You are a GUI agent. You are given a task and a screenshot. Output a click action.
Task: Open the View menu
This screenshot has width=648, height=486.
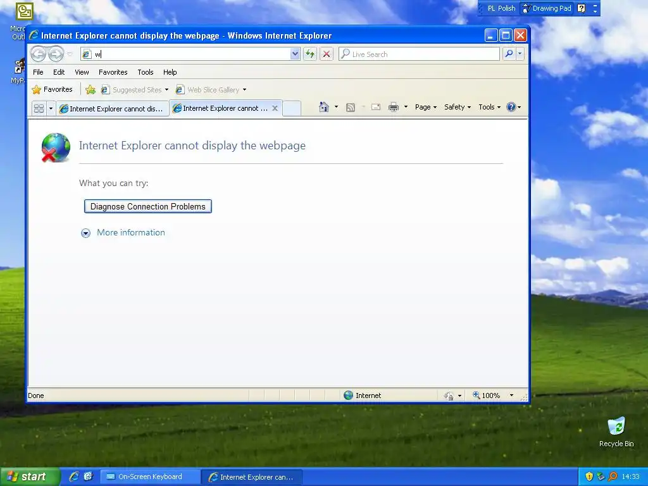point(82,72)
